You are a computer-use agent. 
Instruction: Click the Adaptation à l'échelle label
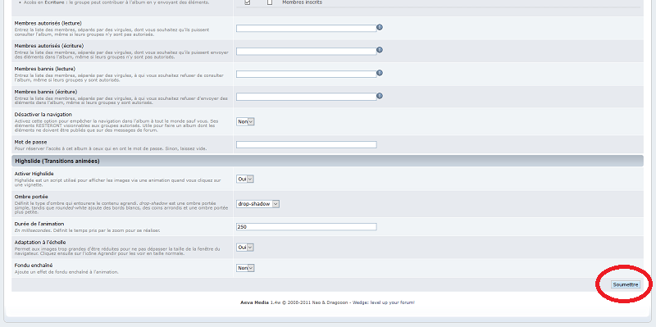click(x=40, y=242)
